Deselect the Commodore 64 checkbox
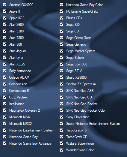 pyautogui.click(x=4, y=91)
